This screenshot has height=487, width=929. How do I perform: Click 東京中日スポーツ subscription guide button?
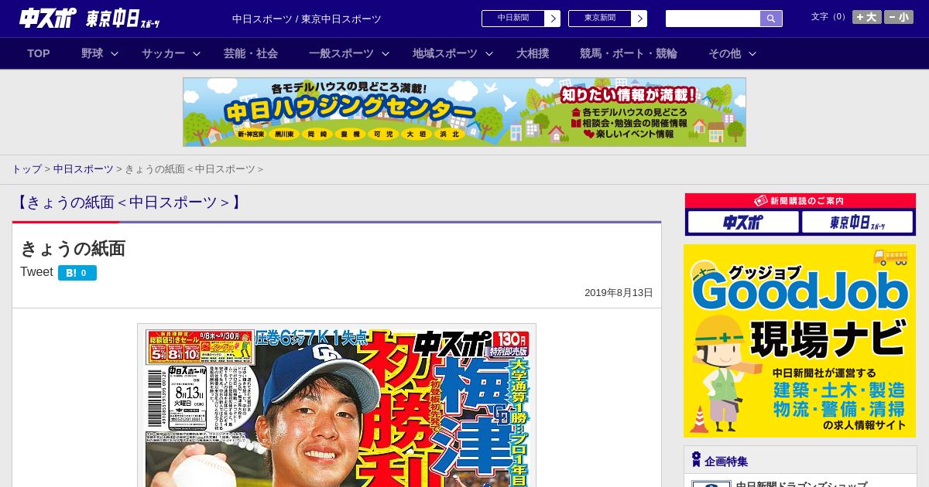pyautogui.click(x=858, y=222)
